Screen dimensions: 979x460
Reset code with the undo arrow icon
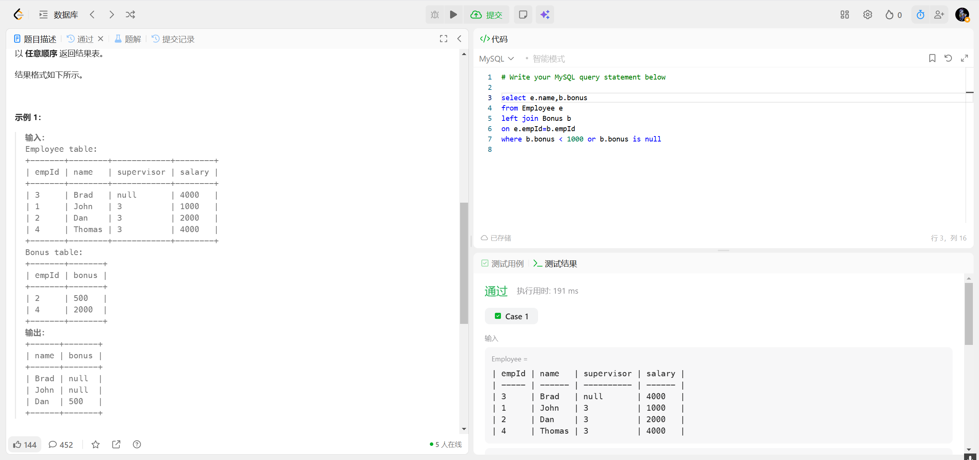tap(948, 58)
